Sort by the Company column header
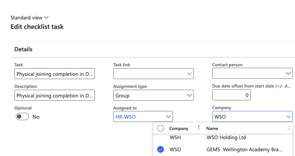 179,129
